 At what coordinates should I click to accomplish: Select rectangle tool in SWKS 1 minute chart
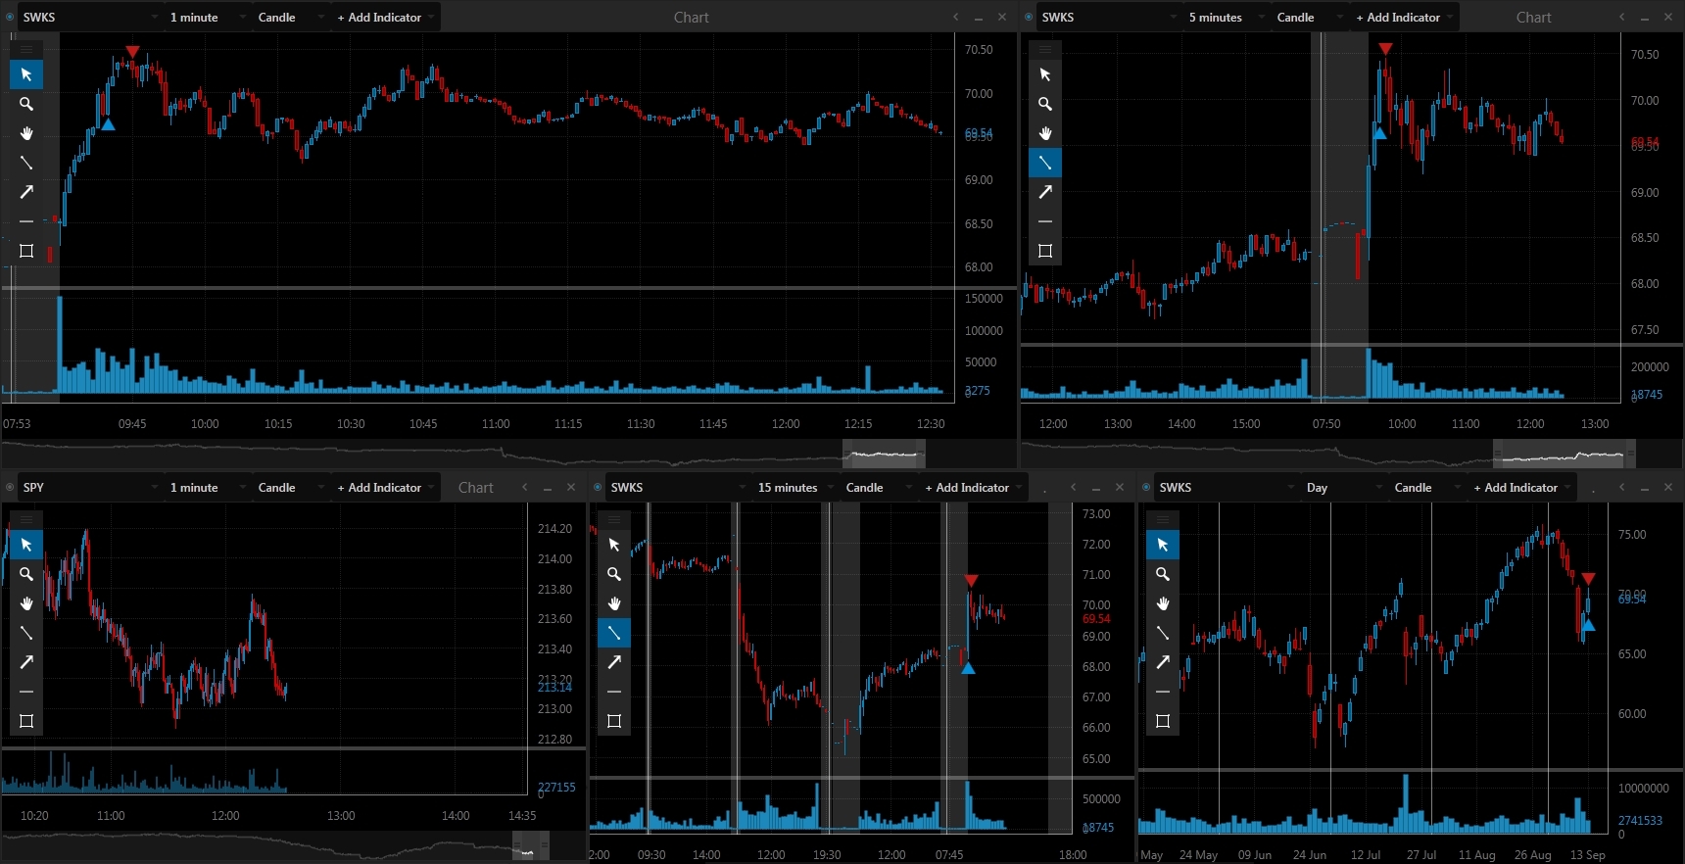point(26,251)
